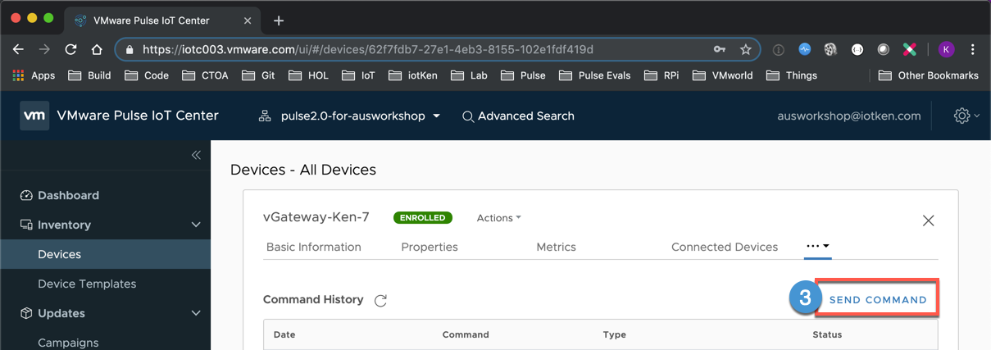Open the Pulse Evals bookmarks folder
The height and width of the screenshot is (350, 991).
(x=595, y=75)
